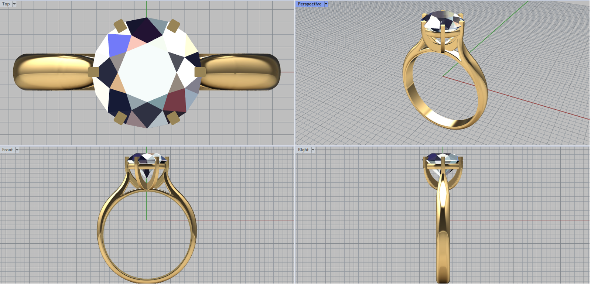Expand the Front viewport dropdown arrow
The height and width of the screenshot is (285, 591).
[x=17, y=150]
